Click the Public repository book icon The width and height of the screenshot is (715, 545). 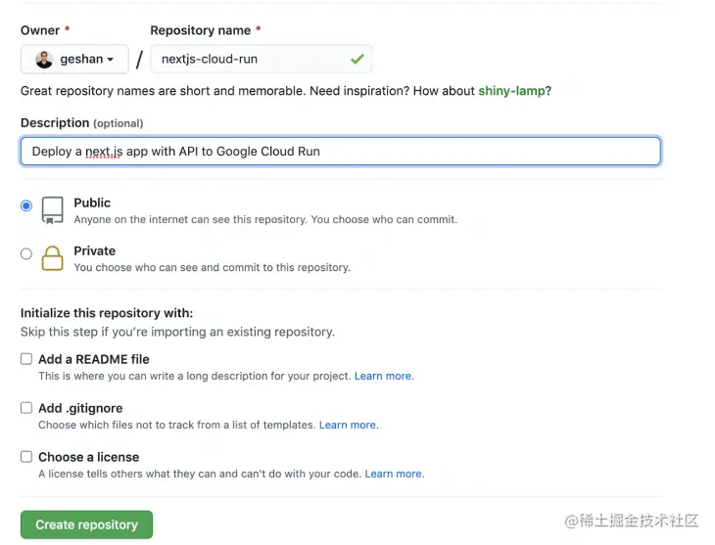click(53, 210)
